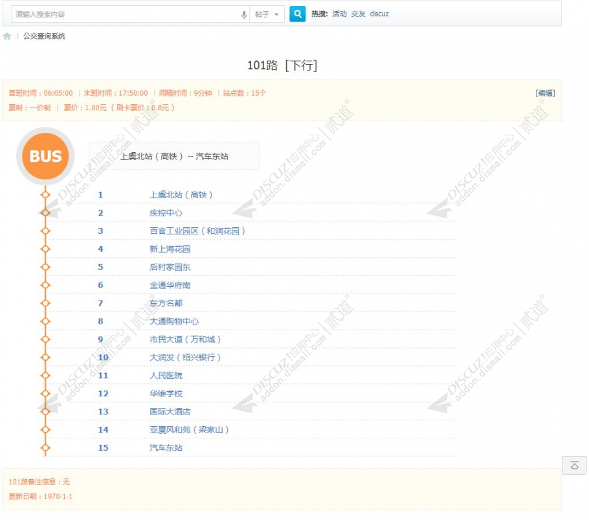Click the diamond marker beside 汽车东站
Image resolution: width=589 pixels, height=520 pixels.
pos(45,447)
